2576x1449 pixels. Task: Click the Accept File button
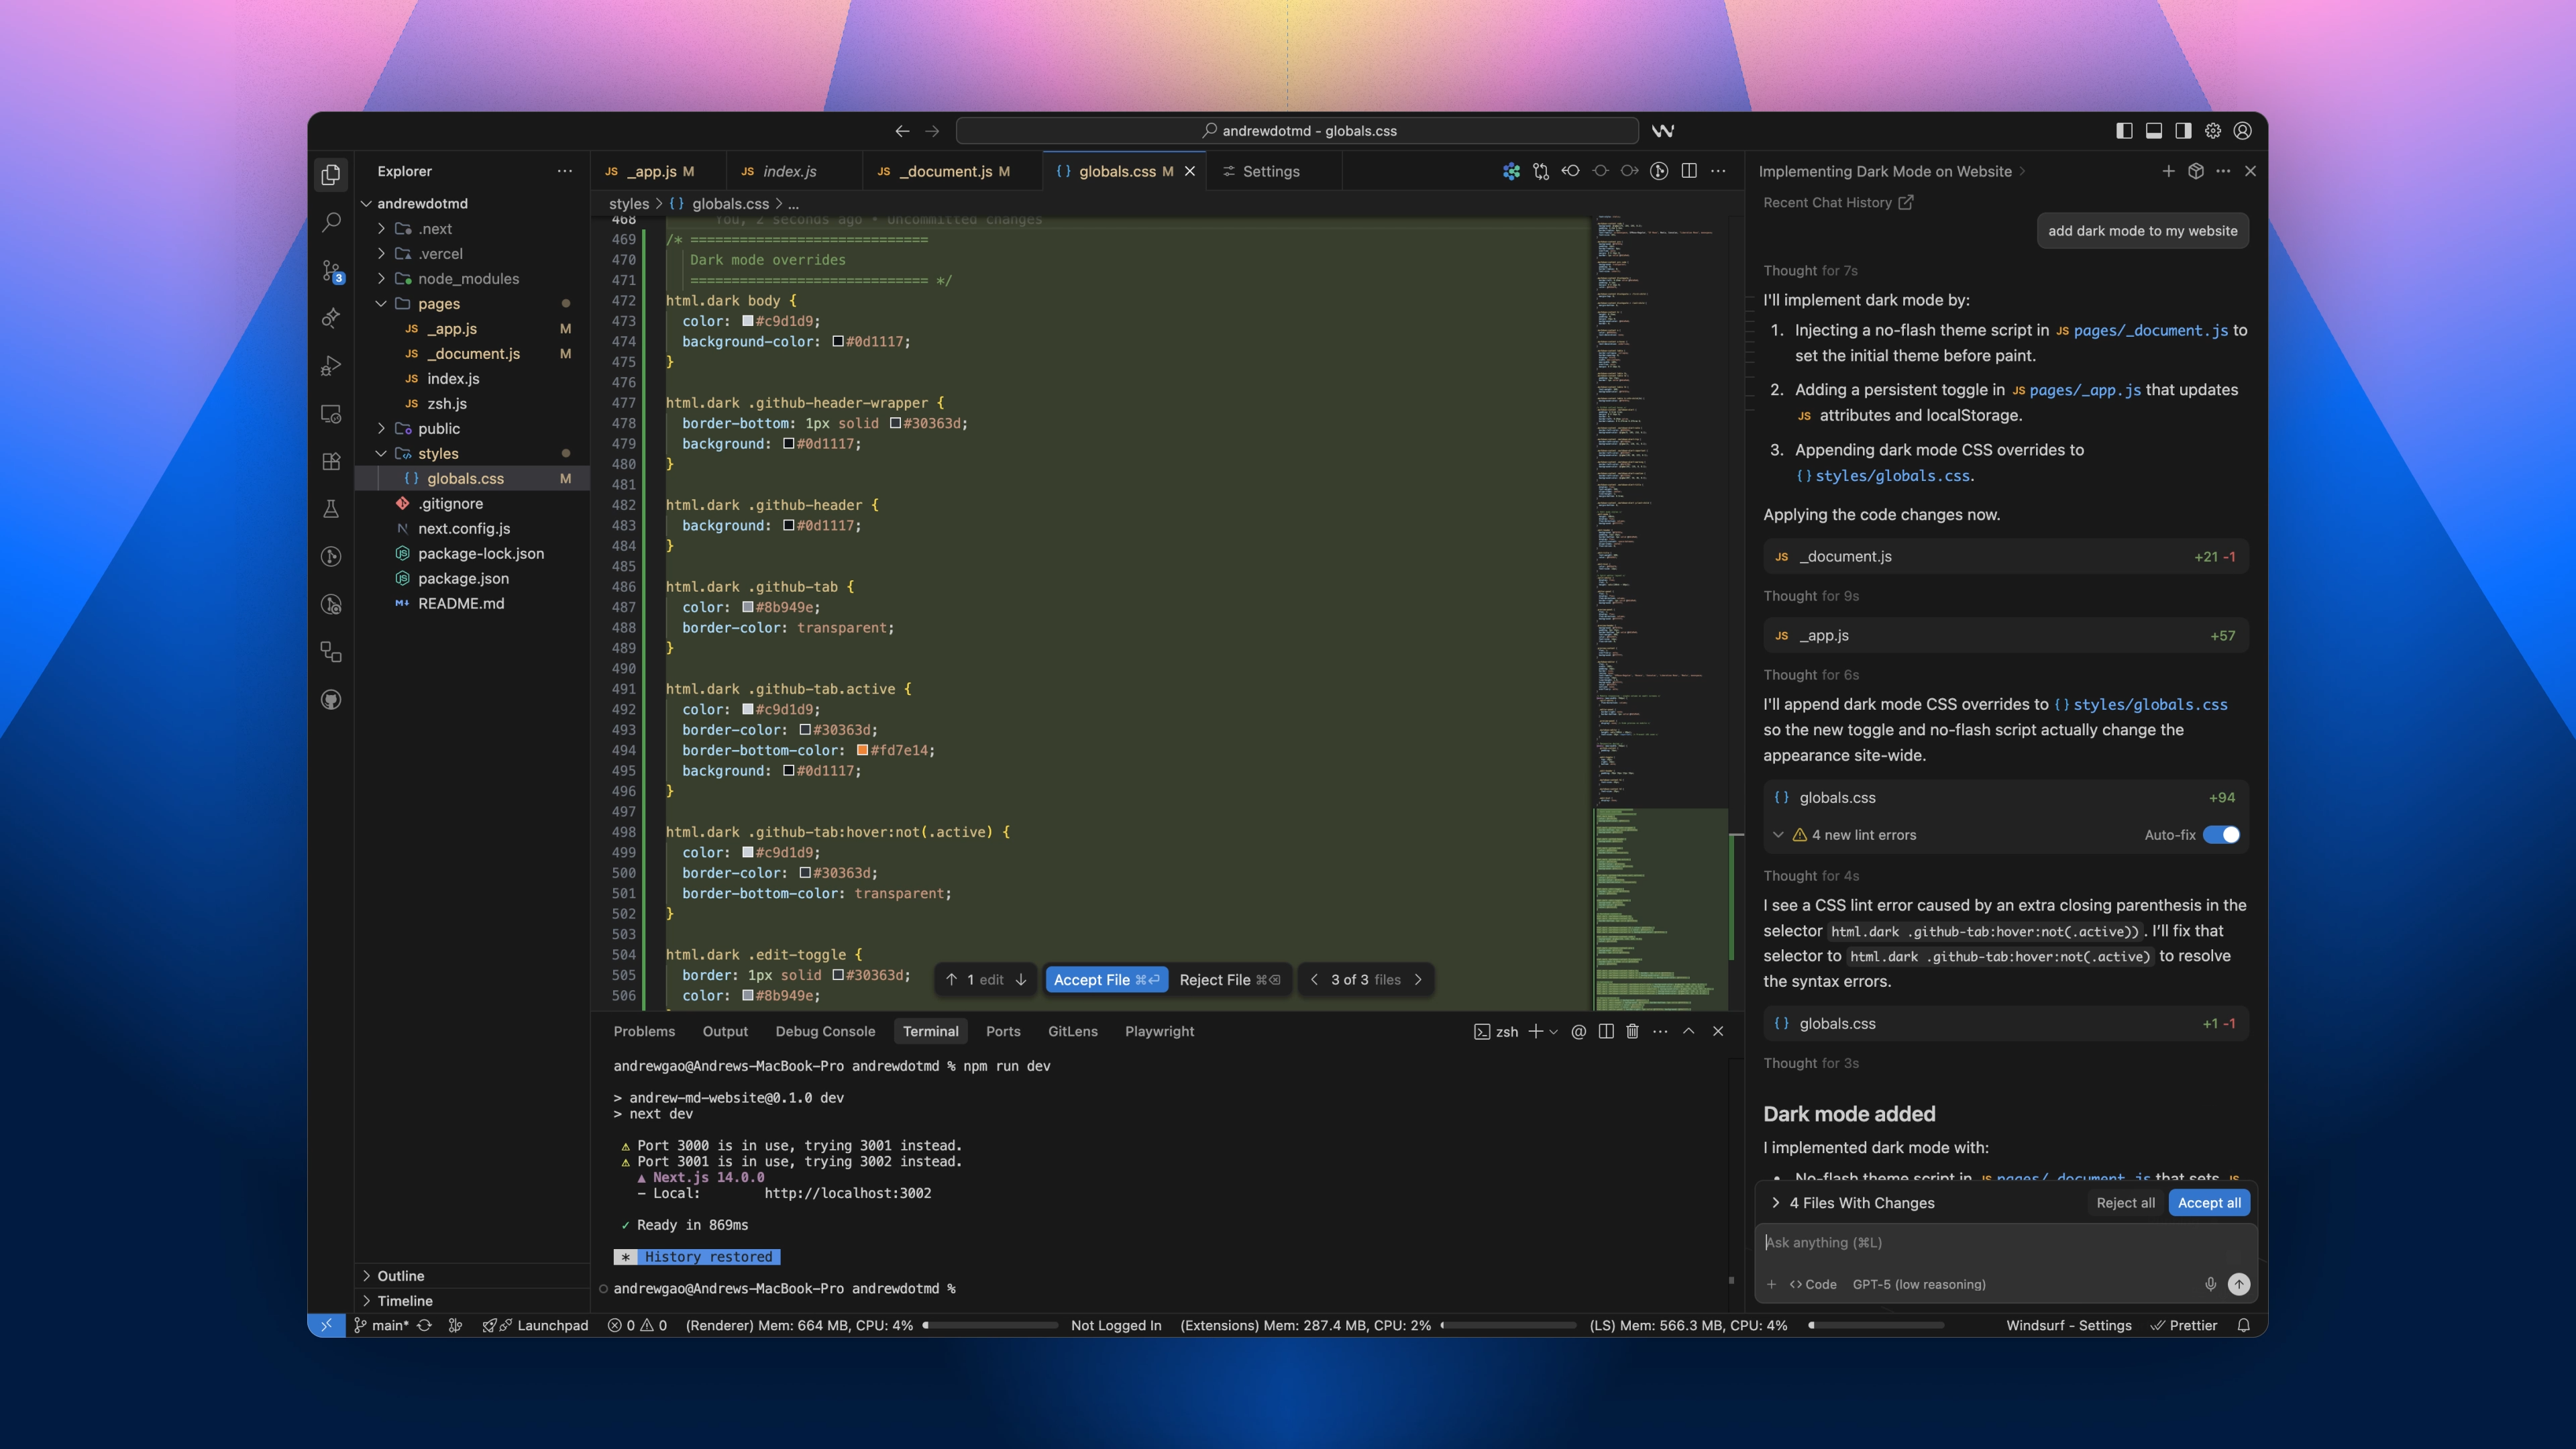pos(1106,980)
